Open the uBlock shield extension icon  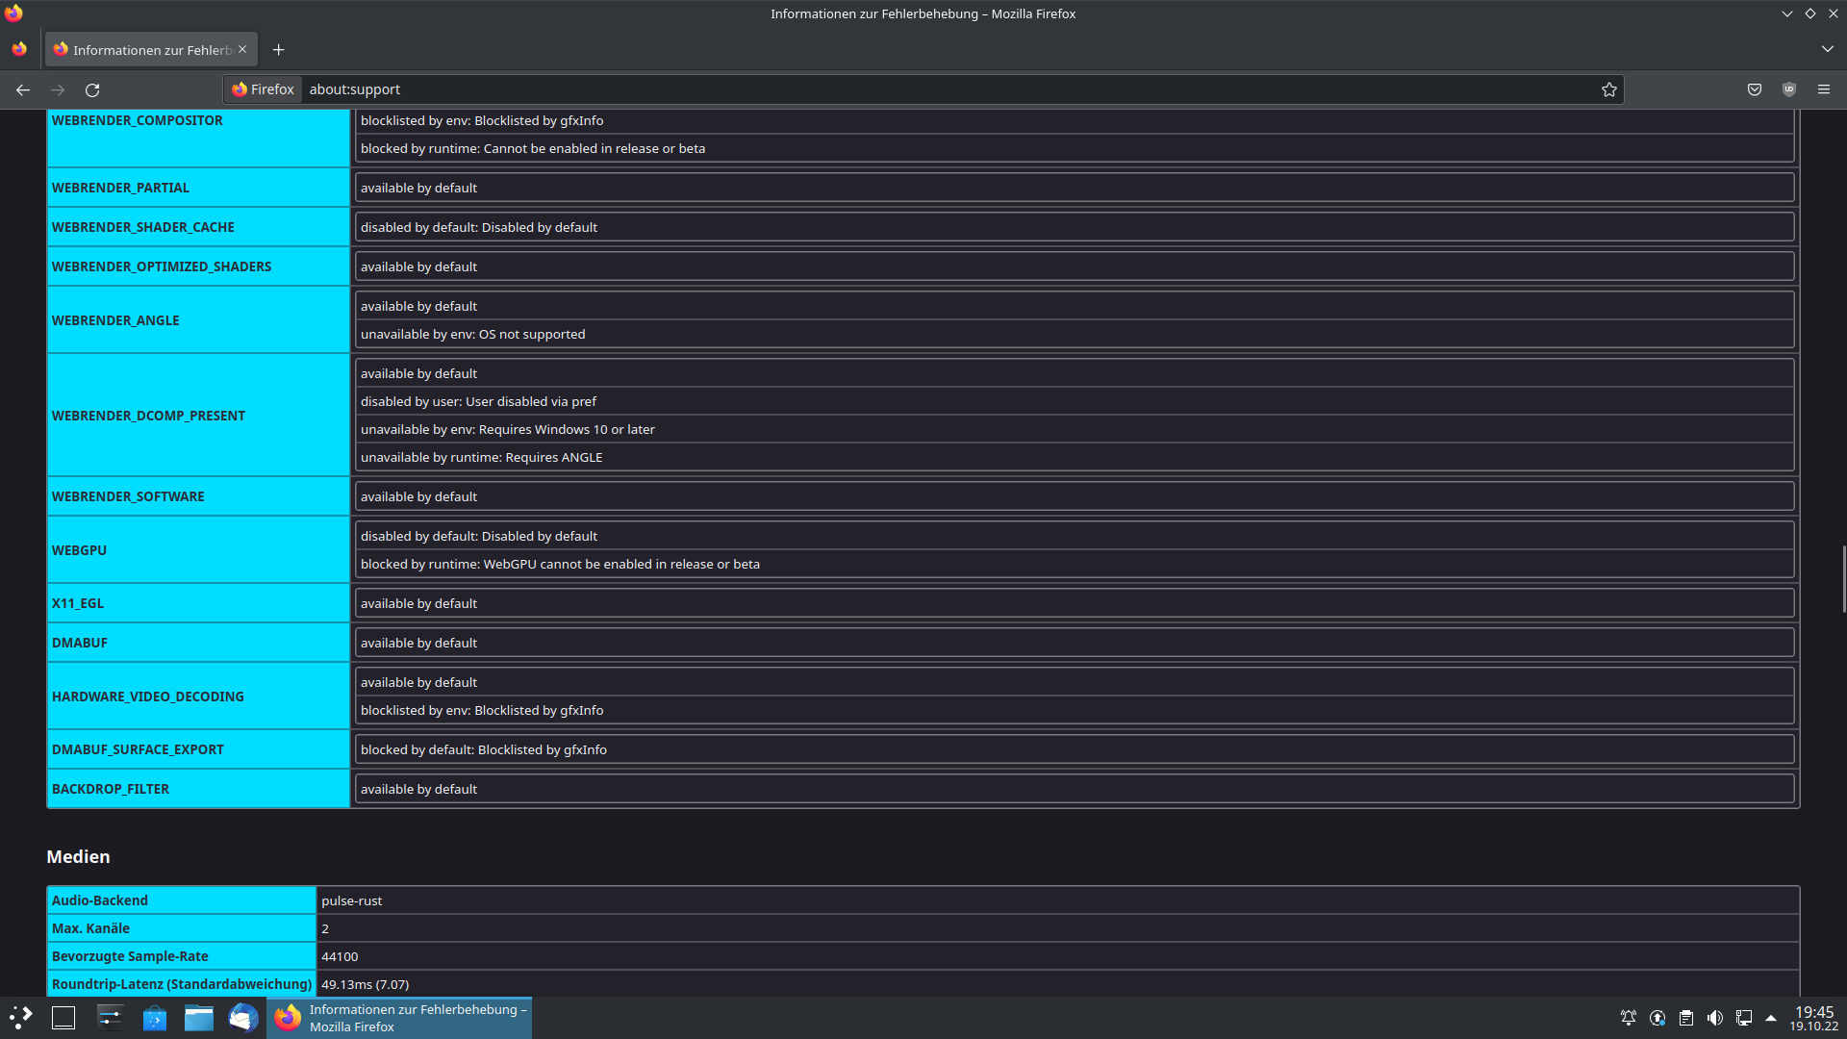(x=1789, y=89)
